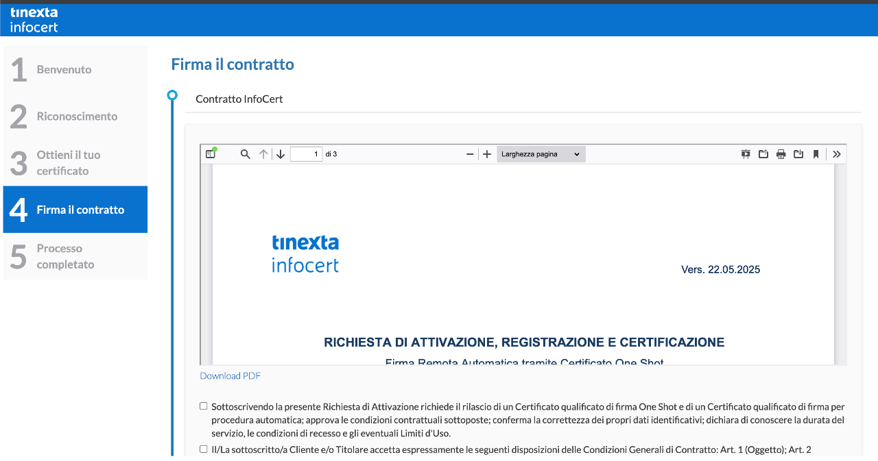The width and height of the screenshot is (878, 461).
Task: Expand PDF toolbar extra tools chevron
Action: [x=837, y=154]
